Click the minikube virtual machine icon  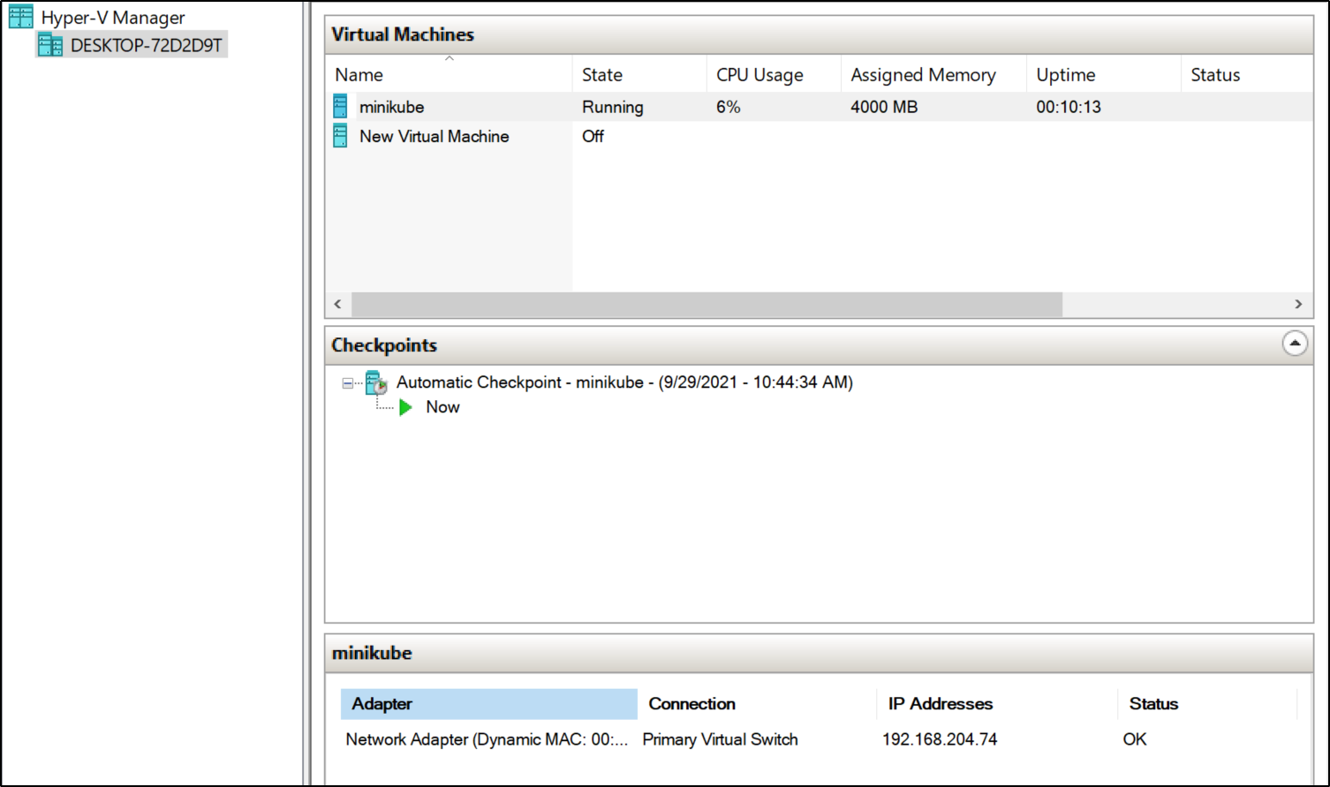pyautogui.click(x=340, y=106)
